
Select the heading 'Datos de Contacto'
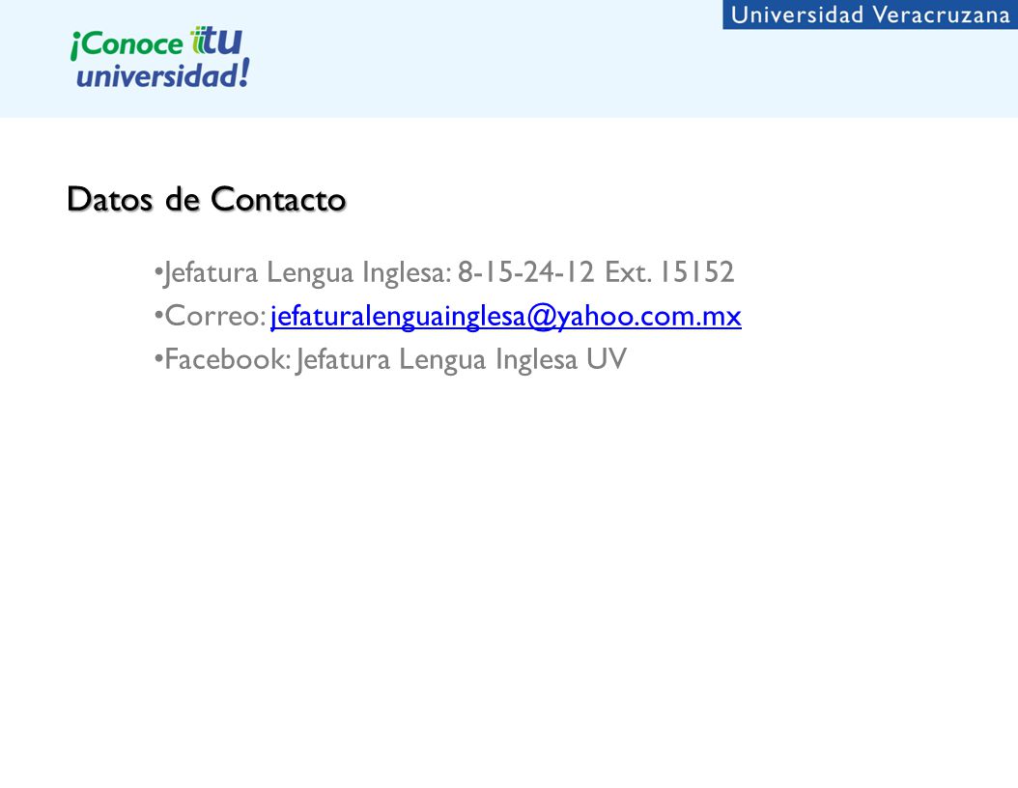point(207,199)
